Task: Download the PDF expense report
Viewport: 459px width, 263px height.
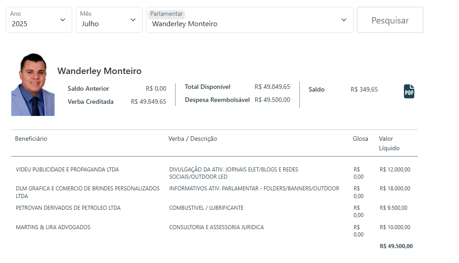Action: [x=408, y=91]
